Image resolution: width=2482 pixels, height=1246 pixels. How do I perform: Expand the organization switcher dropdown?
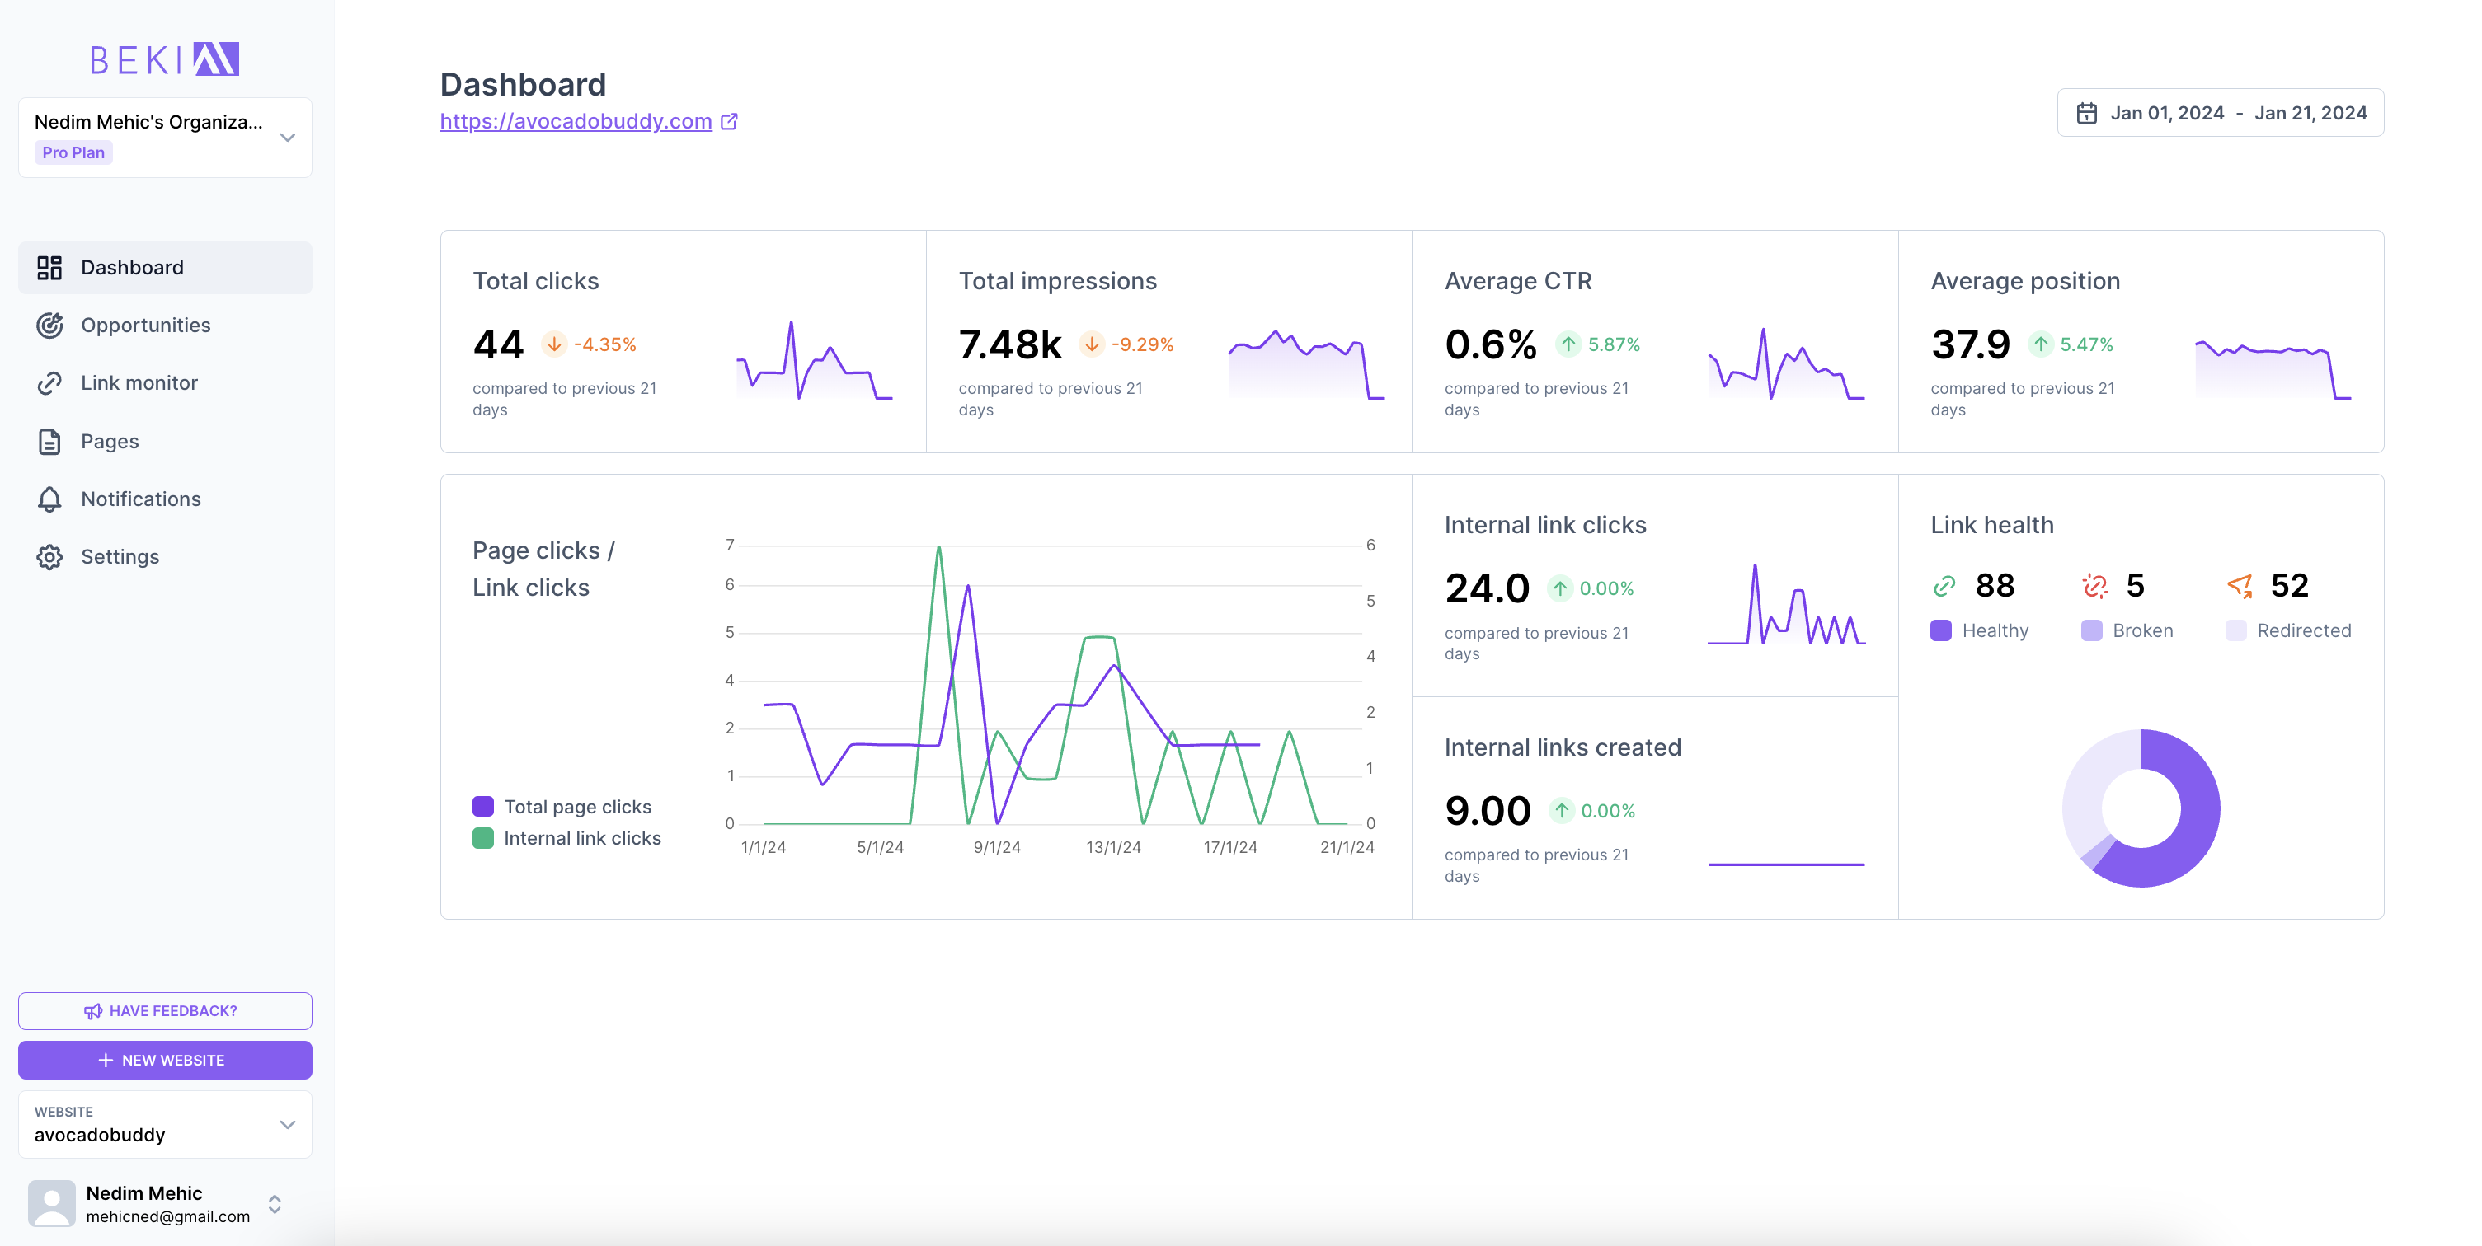[287, 138]
